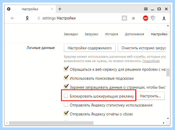Open the Дополнения tab

coord(134,34)
